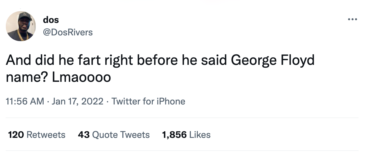View the 120 Retweets list
The image size is (367, 154).
[x=37, y=135]
